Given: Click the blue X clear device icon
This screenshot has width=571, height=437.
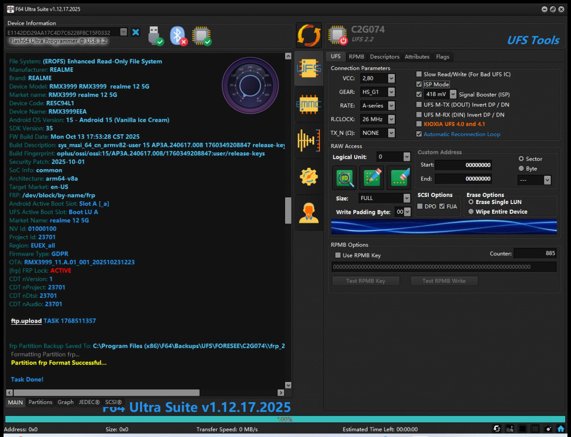Looking at the screenshot, I should pos(136,32).
